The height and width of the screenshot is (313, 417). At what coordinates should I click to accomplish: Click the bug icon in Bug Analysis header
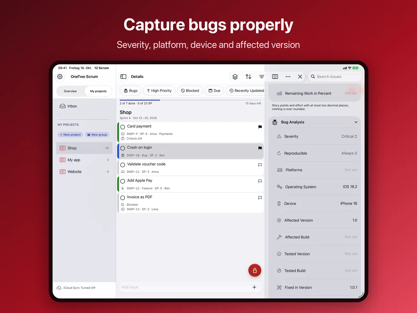pos(275,122)
